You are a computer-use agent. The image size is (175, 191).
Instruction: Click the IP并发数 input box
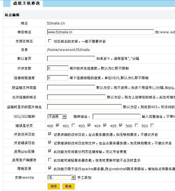58,68
